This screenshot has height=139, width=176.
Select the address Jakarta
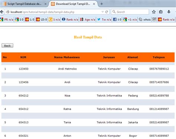(x=133, y=122)
